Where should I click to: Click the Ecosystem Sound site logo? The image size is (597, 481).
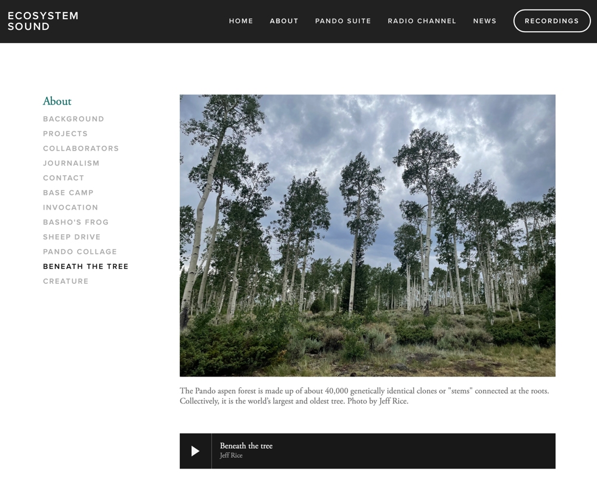tap(43, 21)
